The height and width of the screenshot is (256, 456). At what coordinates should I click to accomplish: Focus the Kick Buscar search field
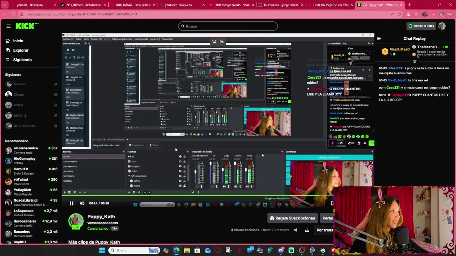click(x=228, y=26)
